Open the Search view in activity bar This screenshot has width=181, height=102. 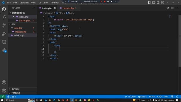[4, 17]
